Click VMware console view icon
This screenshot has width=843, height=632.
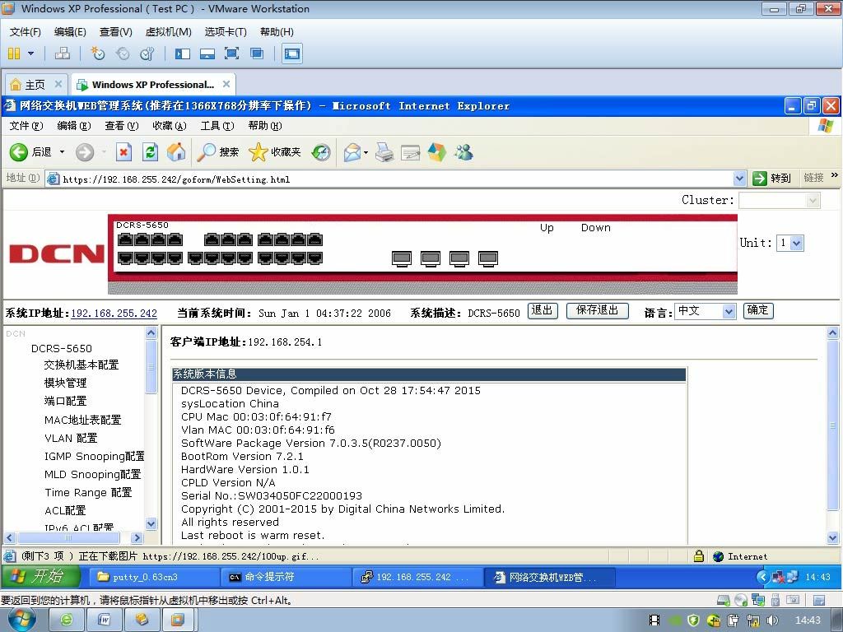pyautogui.click(x=292, y=53)
